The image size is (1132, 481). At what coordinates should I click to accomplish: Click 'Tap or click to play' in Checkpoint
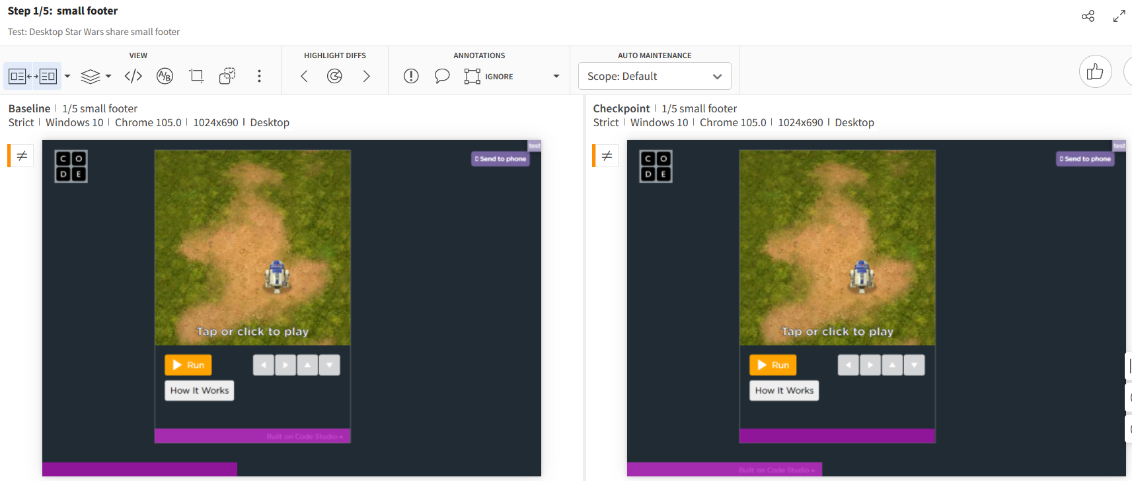pos(837,332)
